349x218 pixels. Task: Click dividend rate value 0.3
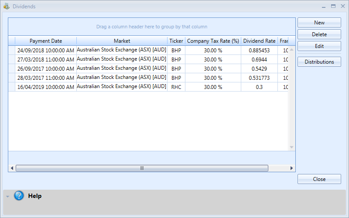259,87
